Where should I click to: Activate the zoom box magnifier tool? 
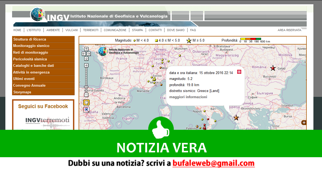86,109
